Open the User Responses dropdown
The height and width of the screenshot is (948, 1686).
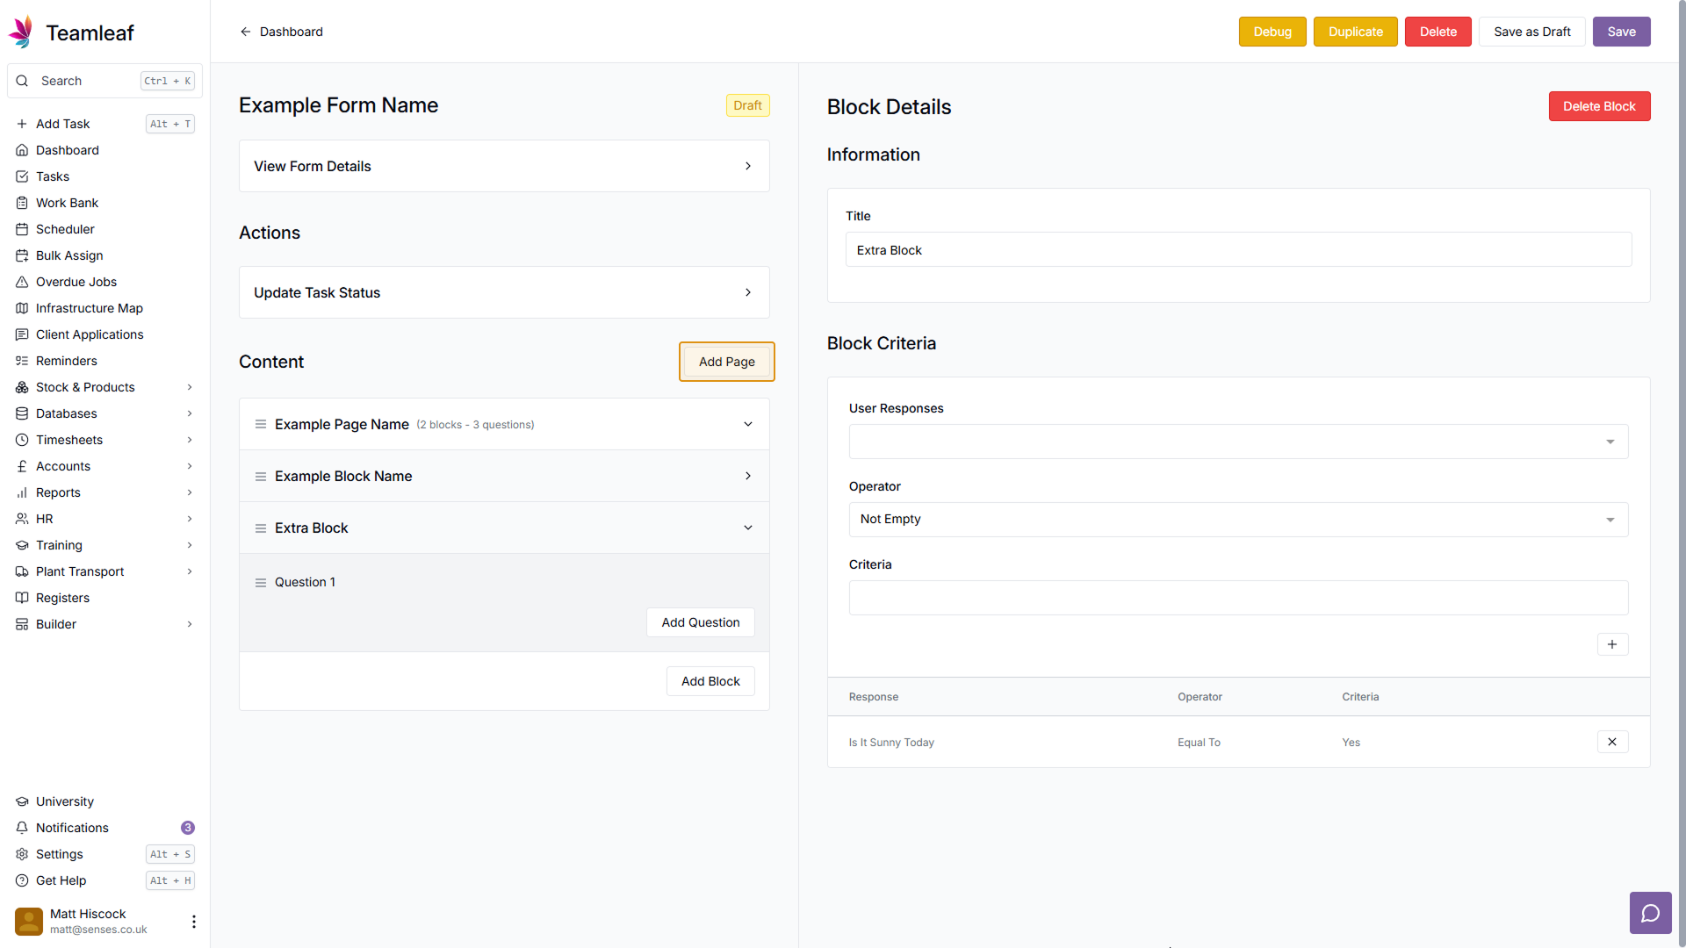click(1237, 442)
